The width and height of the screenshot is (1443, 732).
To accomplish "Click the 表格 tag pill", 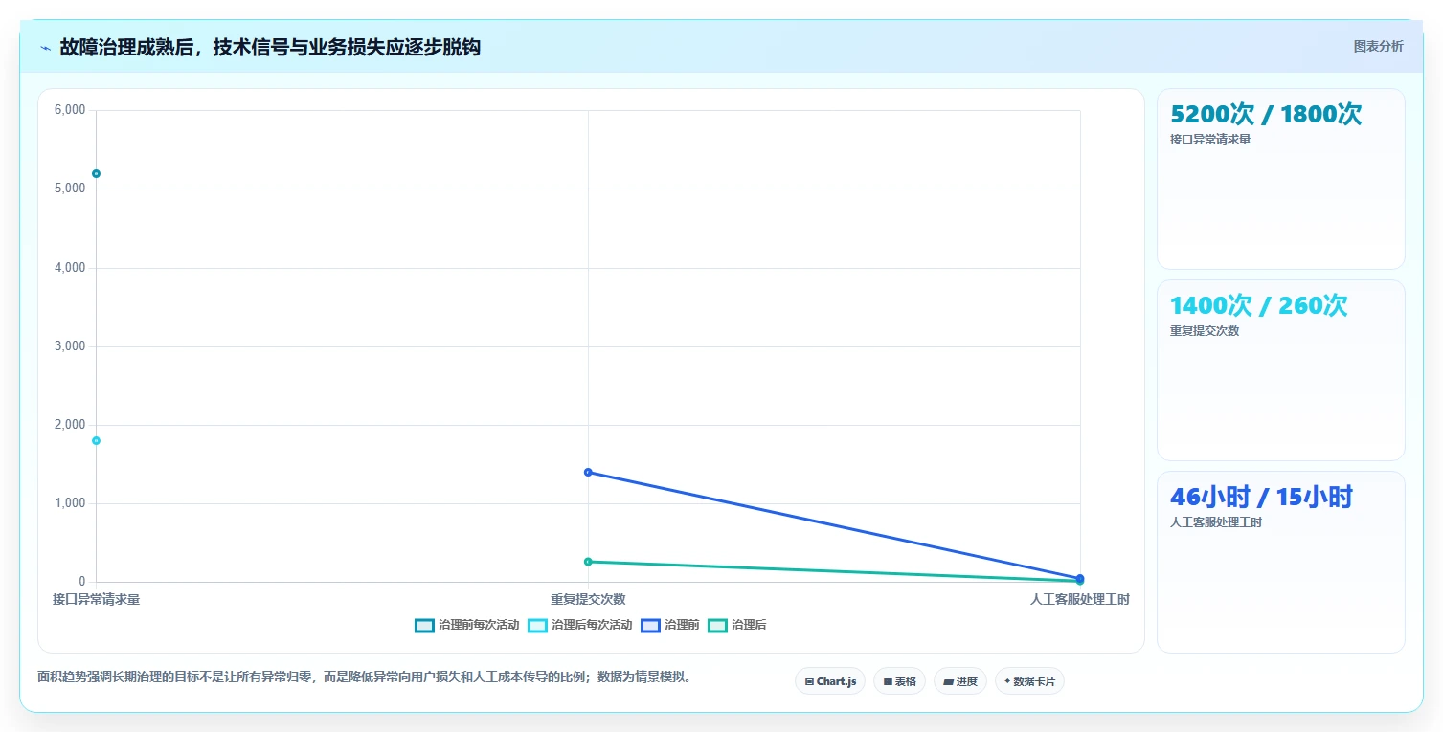I will [899, 681].
